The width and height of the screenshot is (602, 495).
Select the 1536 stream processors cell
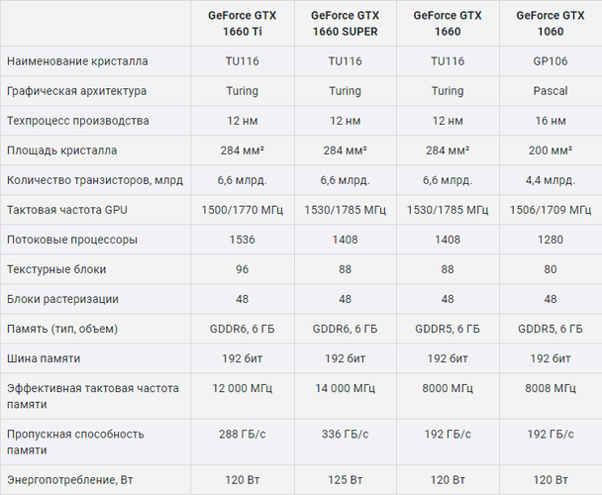pyautogui.click(x=242, y=240)
